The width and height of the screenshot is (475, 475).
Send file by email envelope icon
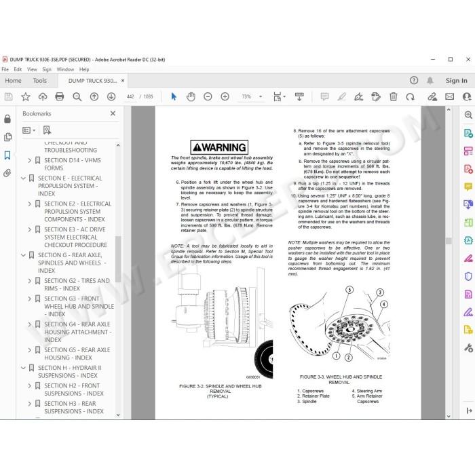click(449, 96)
